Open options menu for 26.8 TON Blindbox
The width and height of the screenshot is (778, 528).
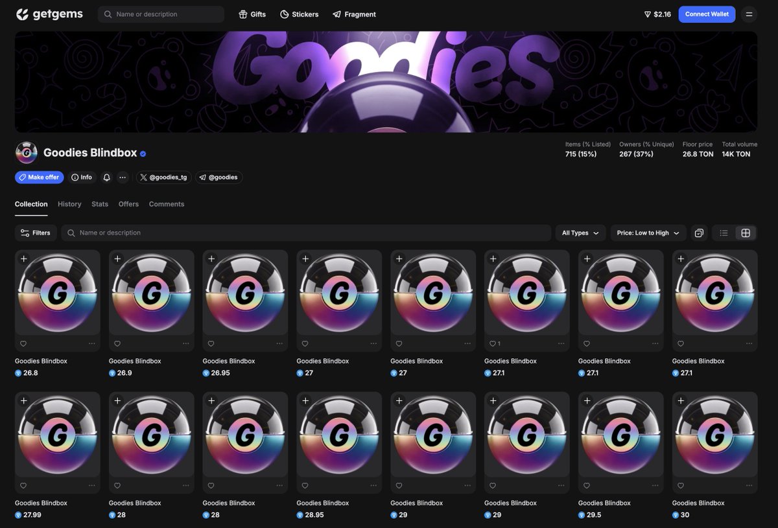(92, 343)
